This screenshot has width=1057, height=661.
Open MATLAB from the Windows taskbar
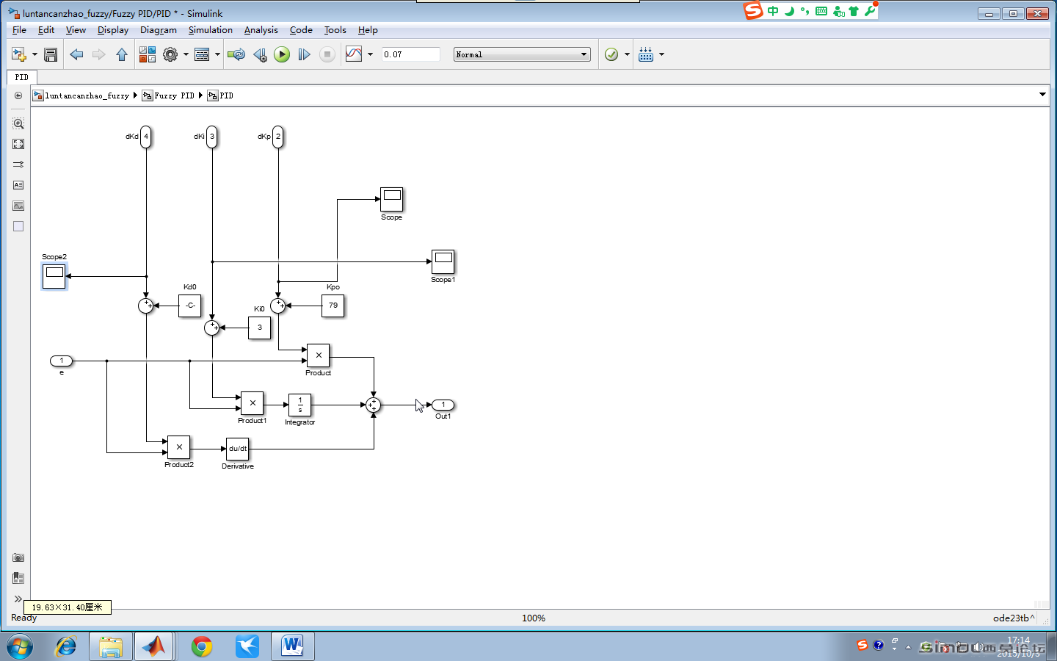tap(154, 646)
